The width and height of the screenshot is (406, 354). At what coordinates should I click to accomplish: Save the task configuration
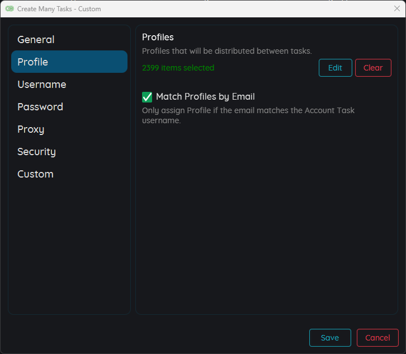330,338
